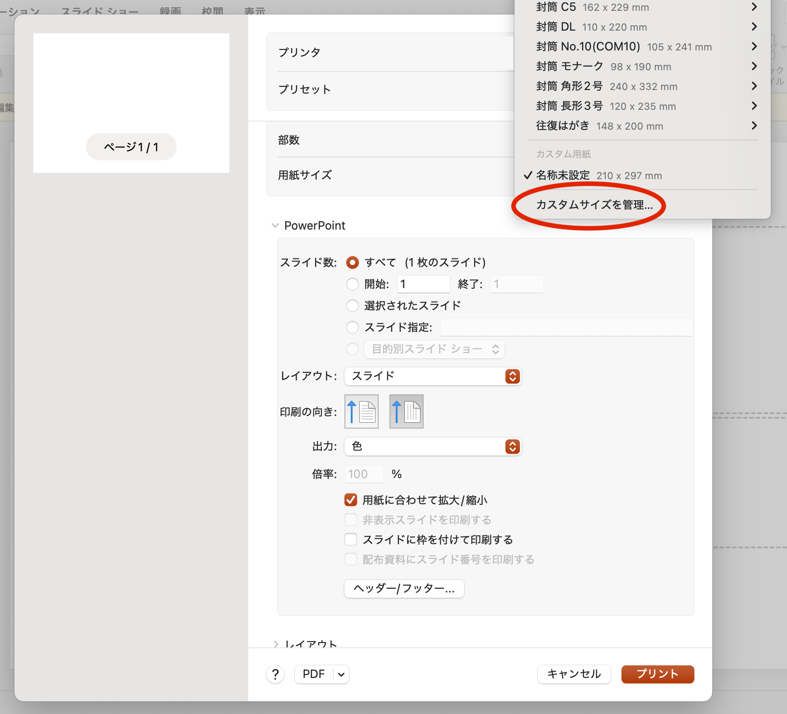The height and width of the screenshot is (714, 787).
Task: Select portrait print orientation icon
Action: coord(362,411)
